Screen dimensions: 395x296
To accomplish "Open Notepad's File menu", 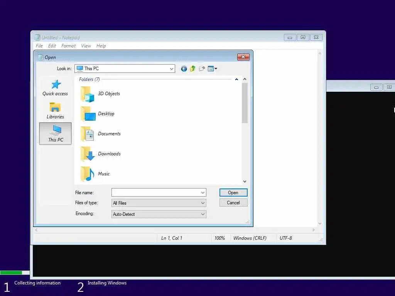I will tap(39, 46).
